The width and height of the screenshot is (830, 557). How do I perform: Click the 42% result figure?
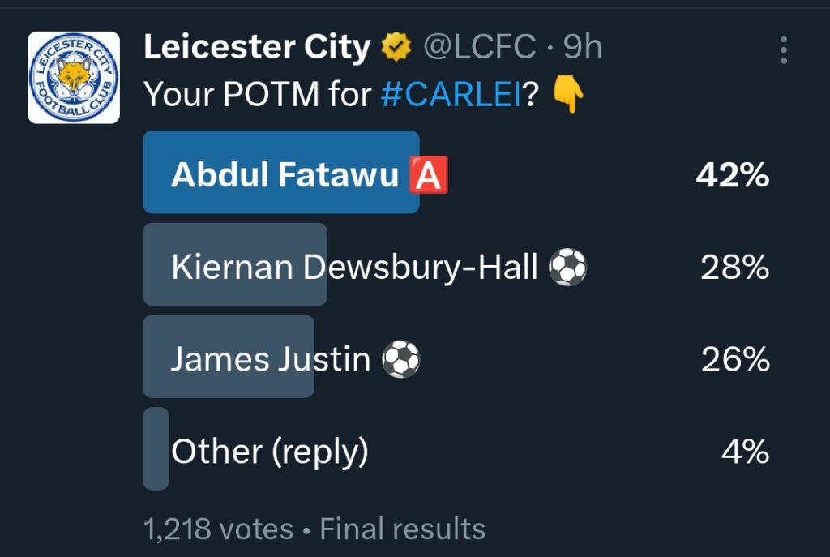pyautogui.click(x=732, y=175)
